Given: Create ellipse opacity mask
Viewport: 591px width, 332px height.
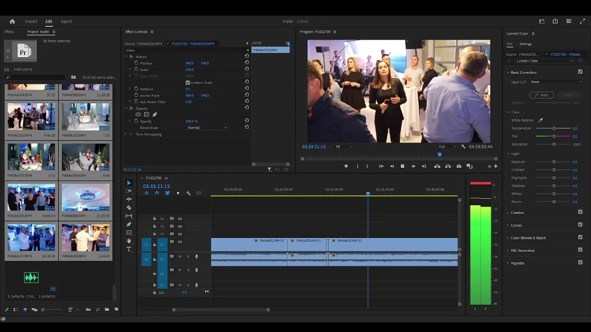Looking at the screenshot, I should click(138, 114).
